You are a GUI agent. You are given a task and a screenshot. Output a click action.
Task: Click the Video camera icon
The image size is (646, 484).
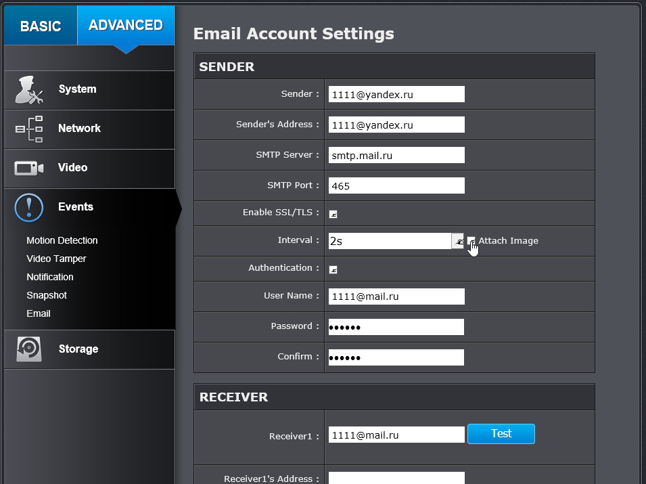[29, 168]
